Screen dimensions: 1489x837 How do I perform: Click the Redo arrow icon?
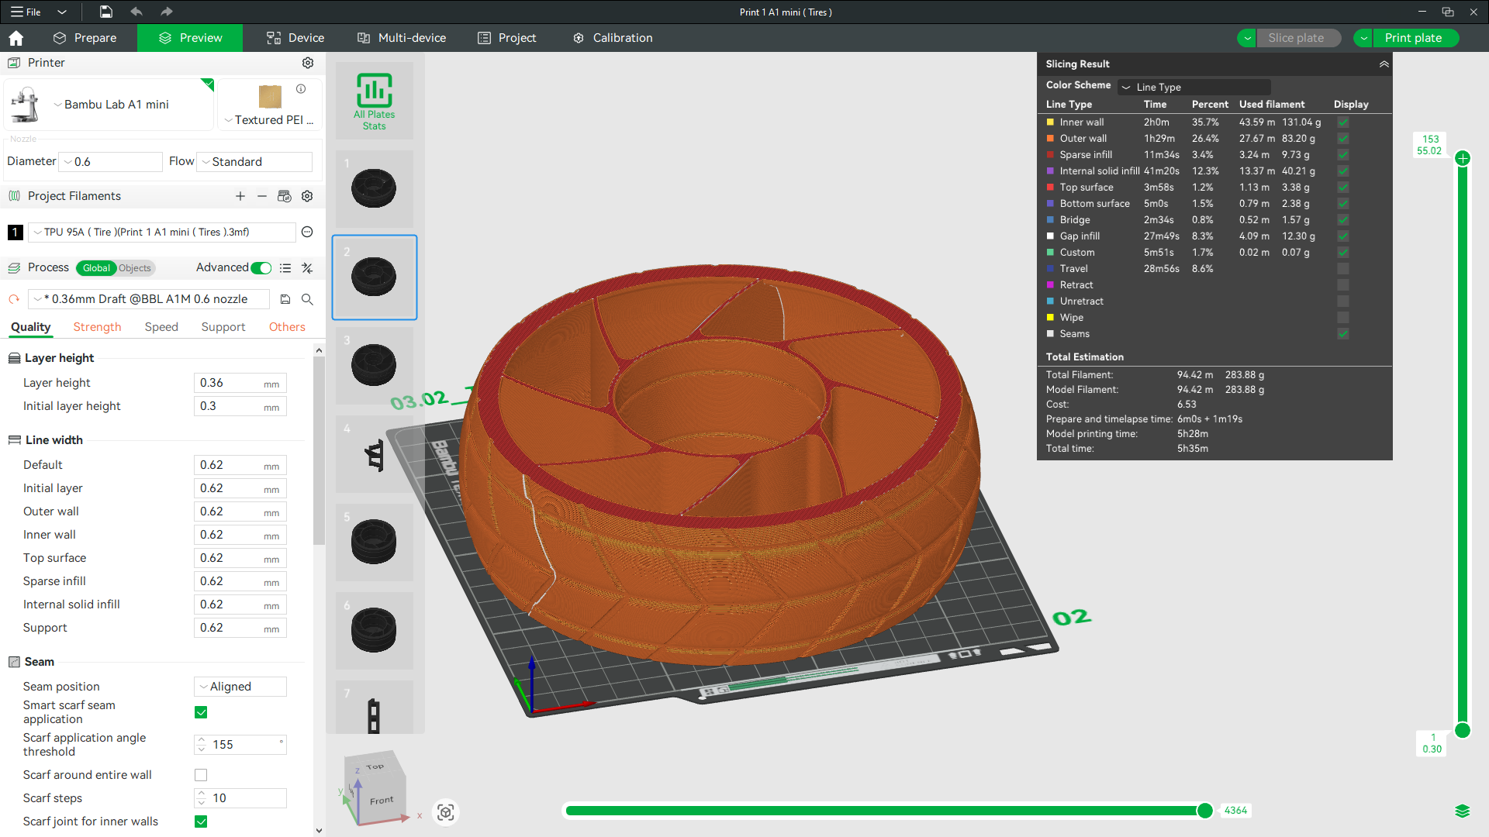click(x=166, y=12)
